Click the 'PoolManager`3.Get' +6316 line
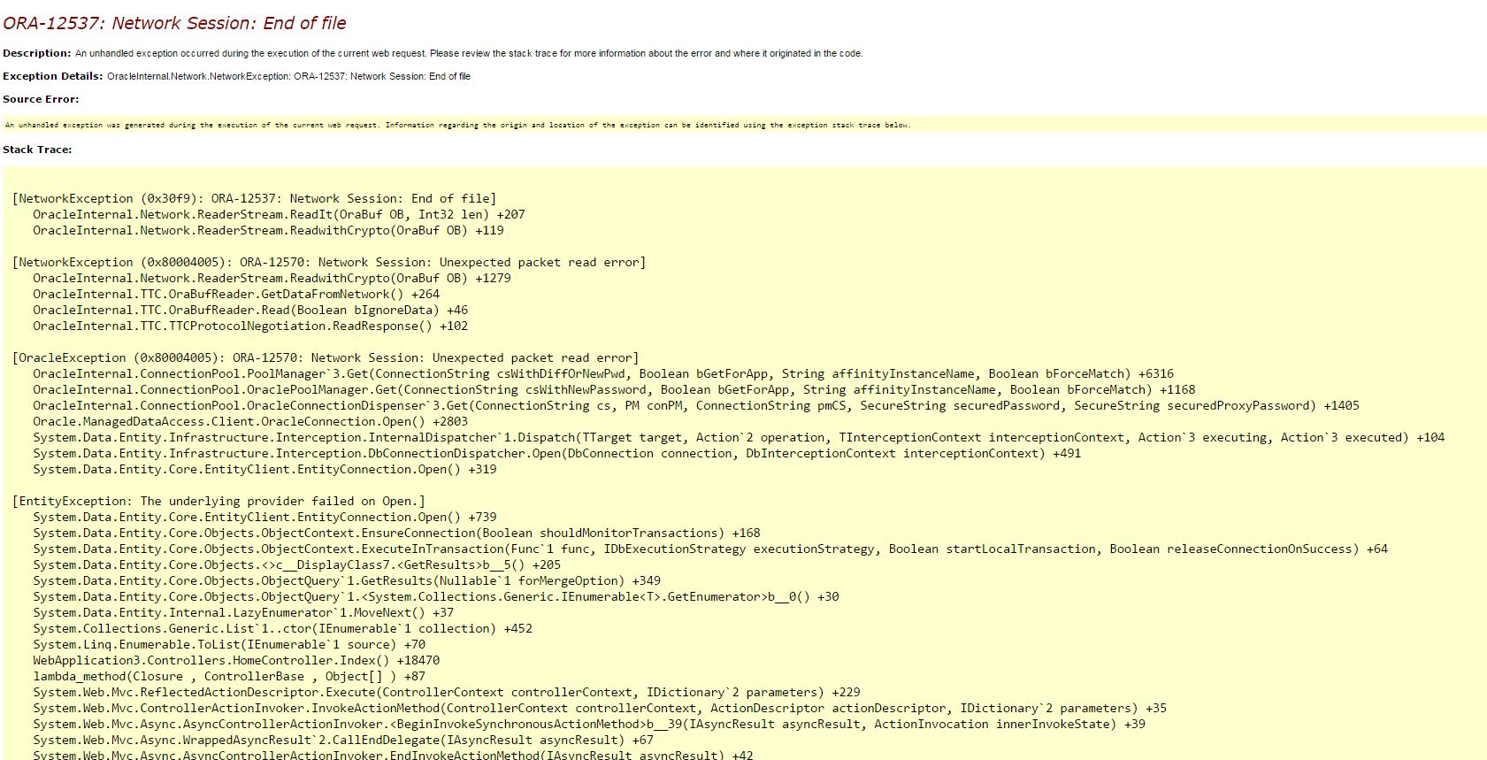This screenshot has width=1487, height=760. pyautogui.click(x=603, y=374)
